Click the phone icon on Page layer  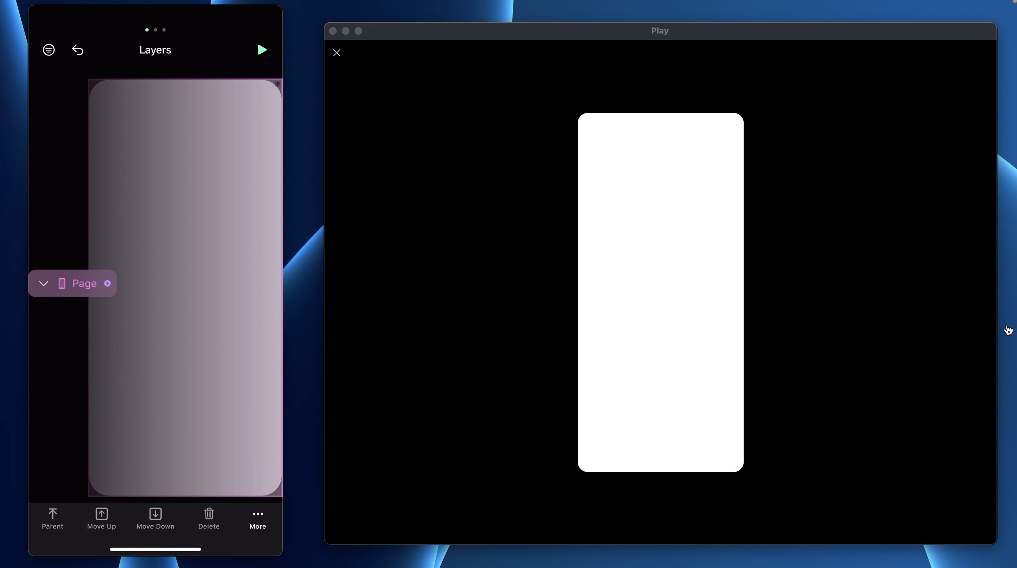click(62, 283)
